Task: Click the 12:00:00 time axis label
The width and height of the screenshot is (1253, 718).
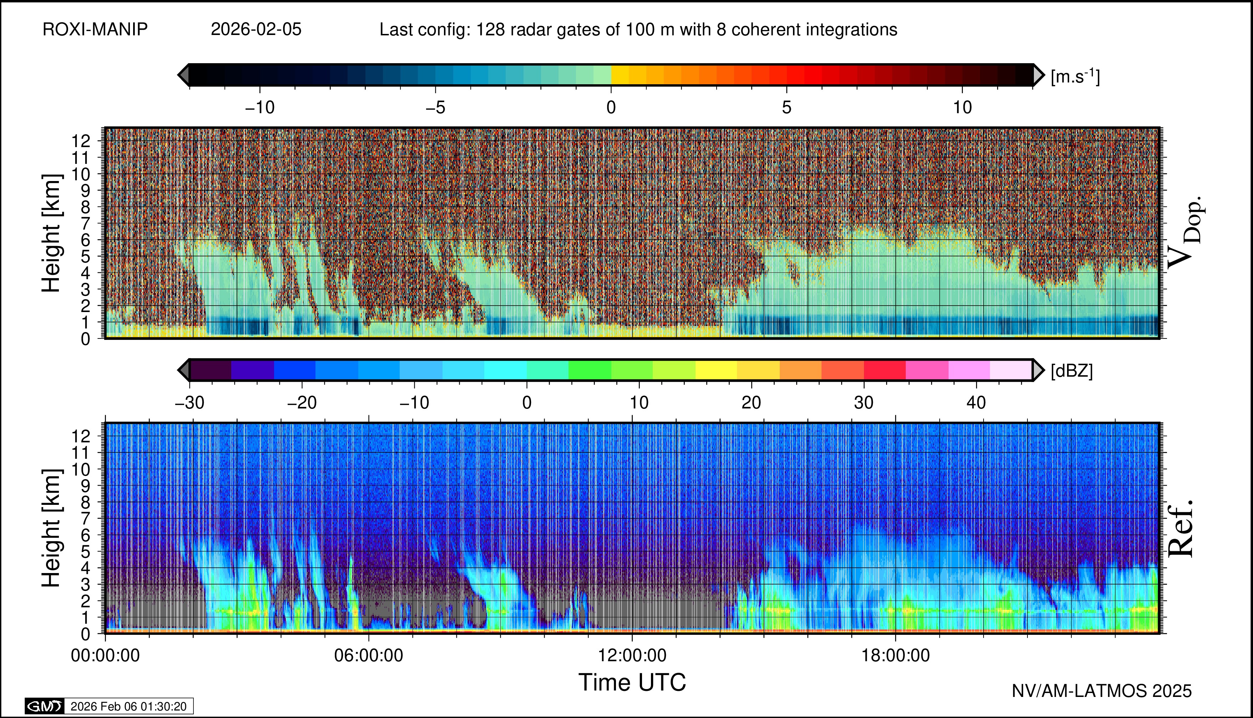Action: pos(632,656)
